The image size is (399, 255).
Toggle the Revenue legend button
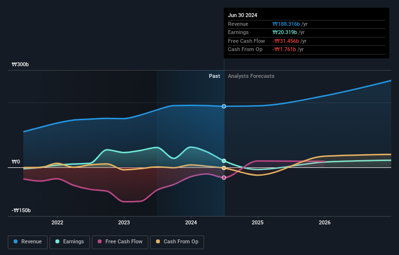[28, 242]
